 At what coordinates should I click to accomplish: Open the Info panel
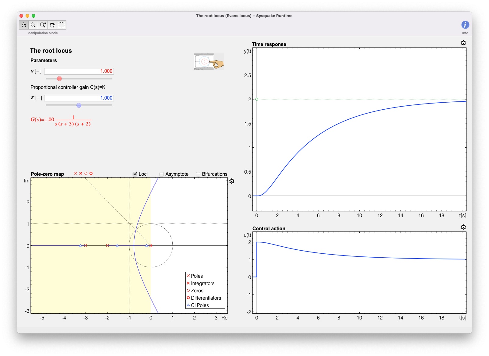465,25
